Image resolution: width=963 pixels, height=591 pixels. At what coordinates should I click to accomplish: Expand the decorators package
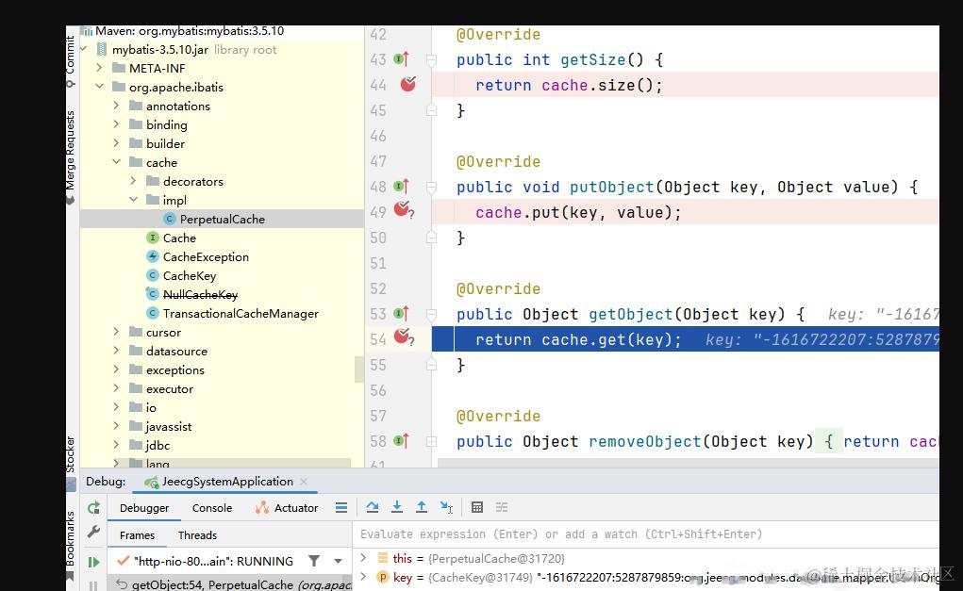133,181
